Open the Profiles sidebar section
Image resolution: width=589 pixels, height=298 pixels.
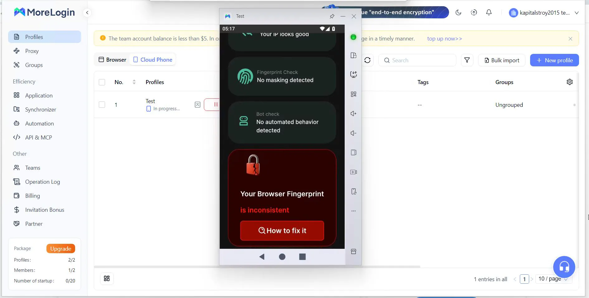click(45, 37)
